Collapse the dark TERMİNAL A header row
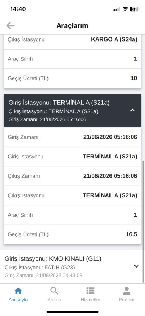145x316 pixels. (72, 111)
